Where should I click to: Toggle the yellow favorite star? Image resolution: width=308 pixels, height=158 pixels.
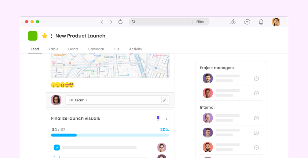[45, 36]
